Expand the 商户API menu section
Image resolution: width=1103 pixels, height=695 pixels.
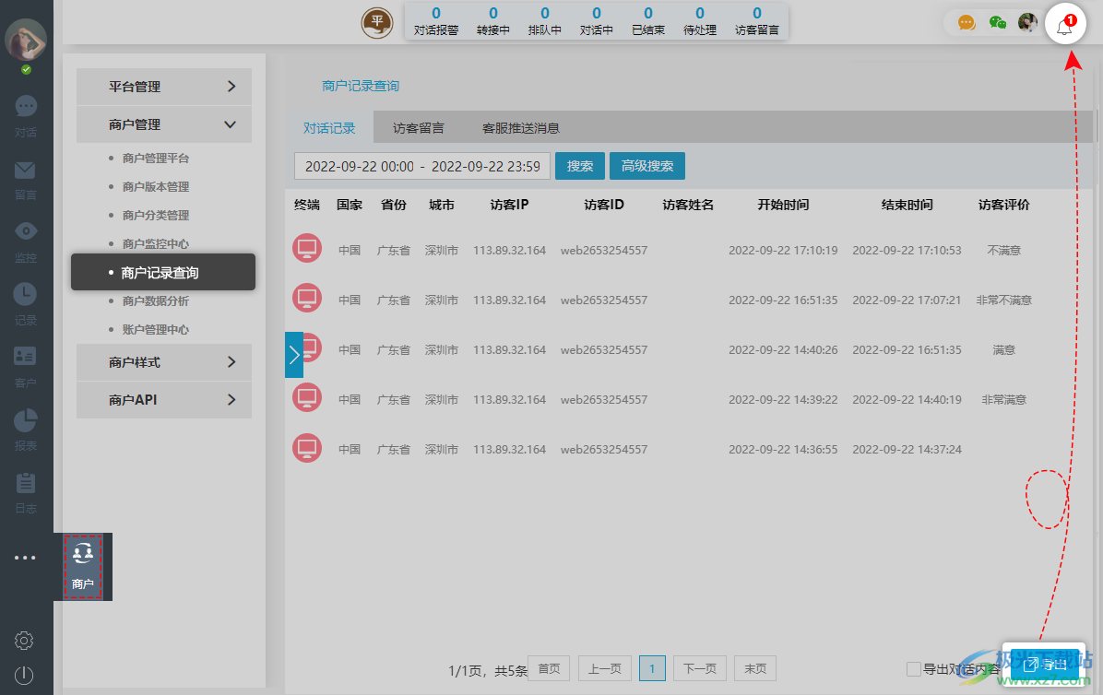click(x=163, y=400)
